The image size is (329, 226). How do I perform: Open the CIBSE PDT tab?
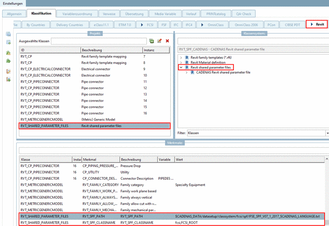(292, 25)
